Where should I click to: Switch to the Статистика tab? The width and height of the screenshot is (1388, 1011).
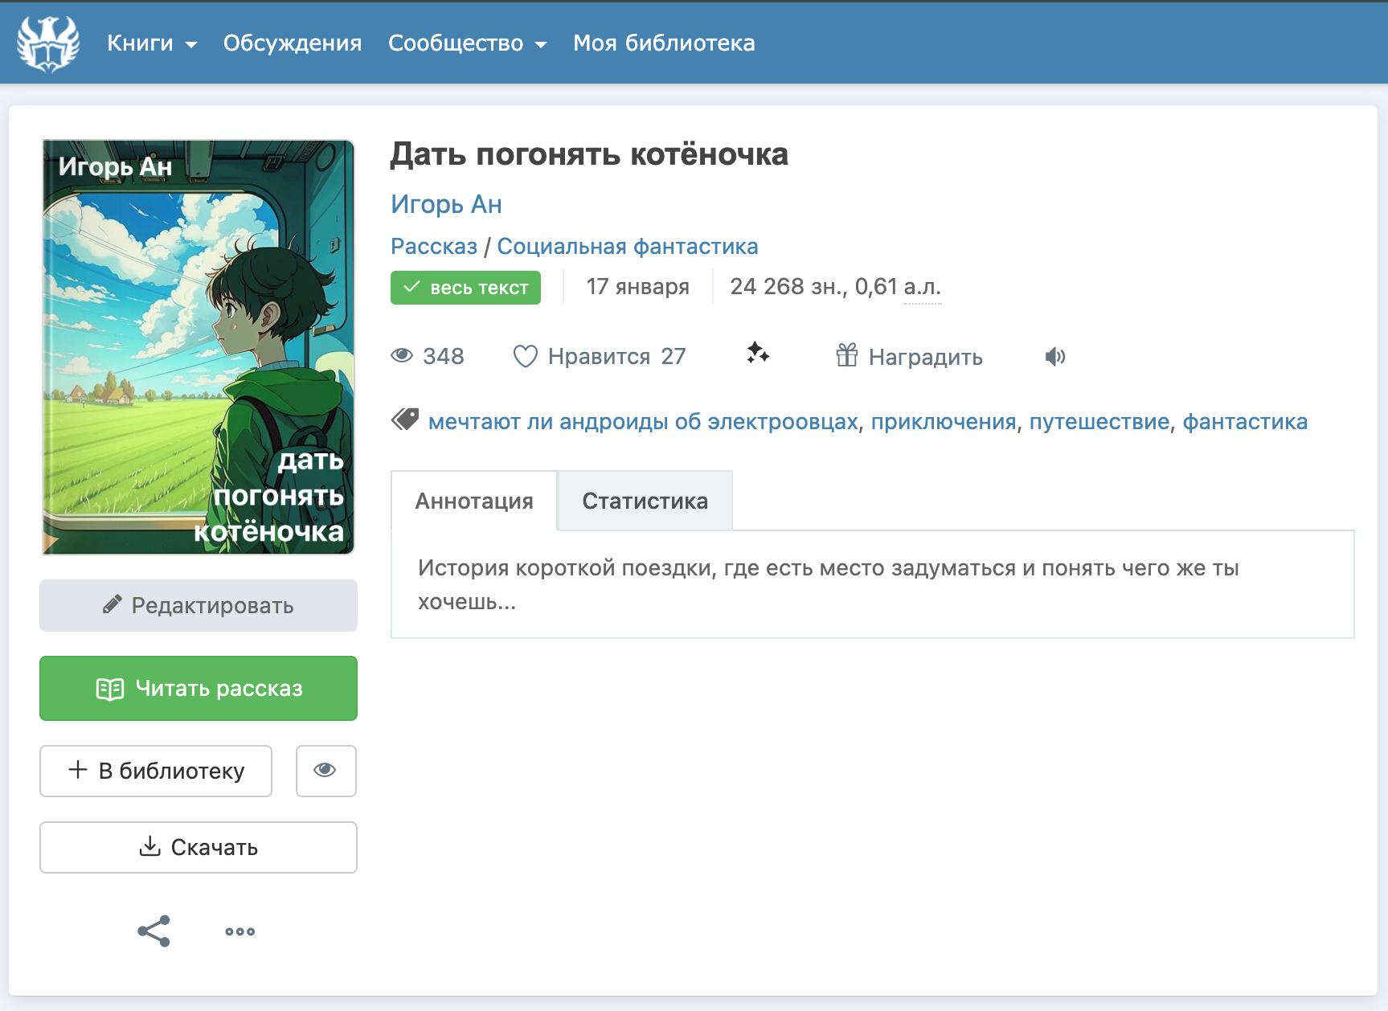(645, 501)
